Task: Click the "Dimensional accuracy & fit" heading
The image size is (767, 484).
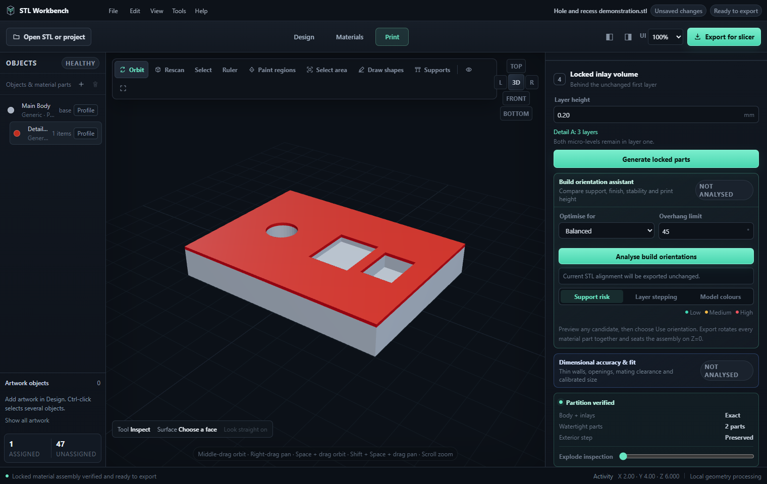Action: 597,362
